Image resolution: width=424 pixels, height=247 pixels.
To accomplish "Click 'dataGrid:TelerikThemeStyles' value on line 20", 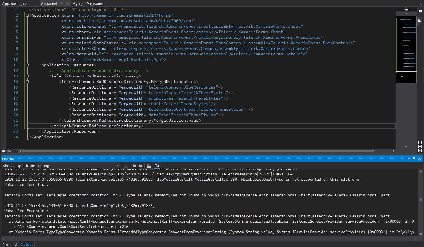I will tap(182, 115).
